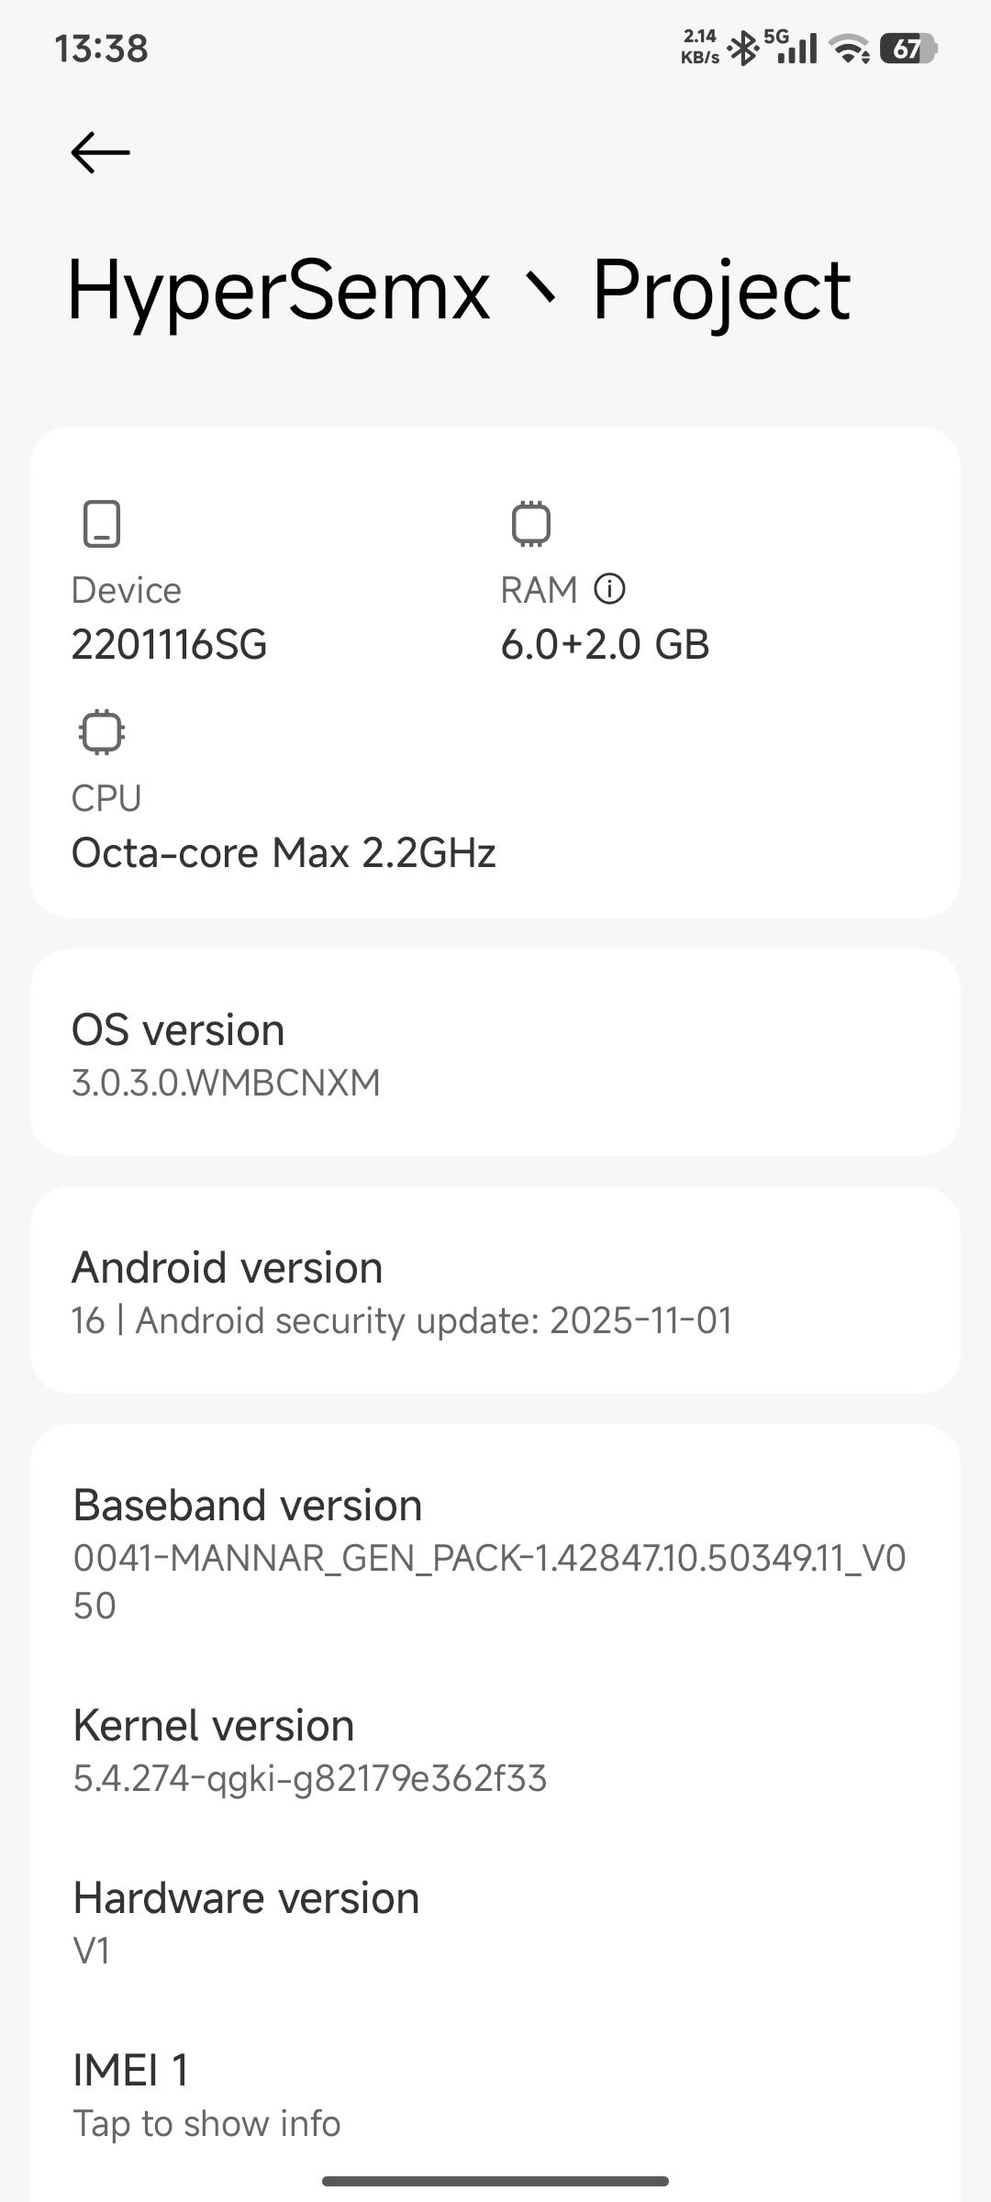Select the Hardware version row
The image size is (991, 2202).
495,1921
